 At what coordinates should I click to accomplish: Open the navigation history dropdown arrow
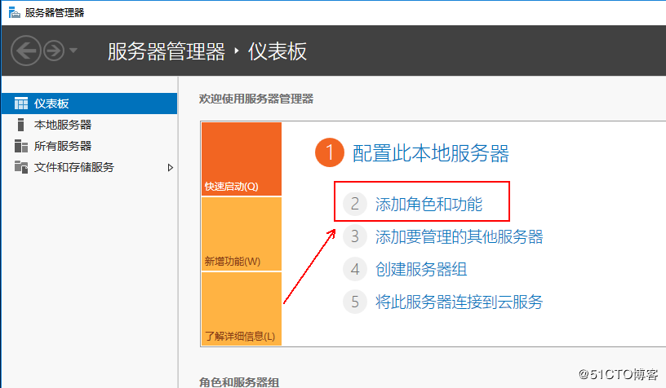click(x=73, y=51)
